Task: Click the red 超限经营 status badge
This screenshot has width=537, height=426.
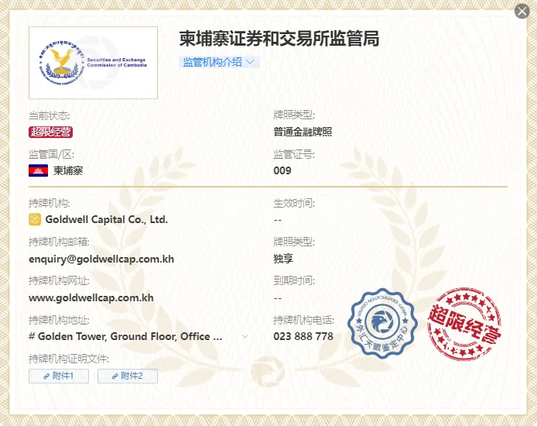Action: pyautogui.click(x=51, y=132)
